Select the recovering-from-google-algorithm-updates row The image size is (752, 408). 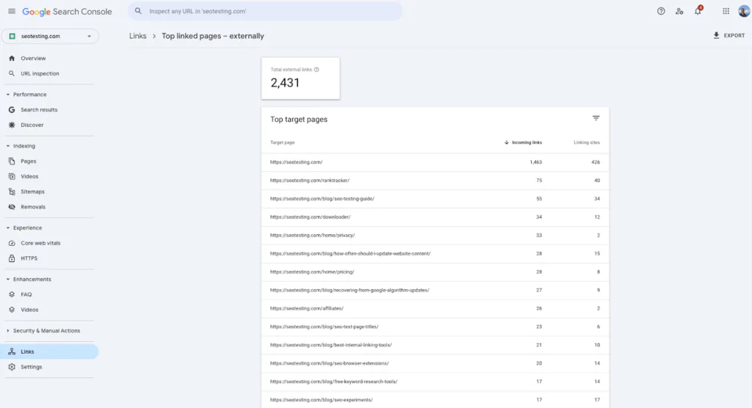[x=435, y=290]
